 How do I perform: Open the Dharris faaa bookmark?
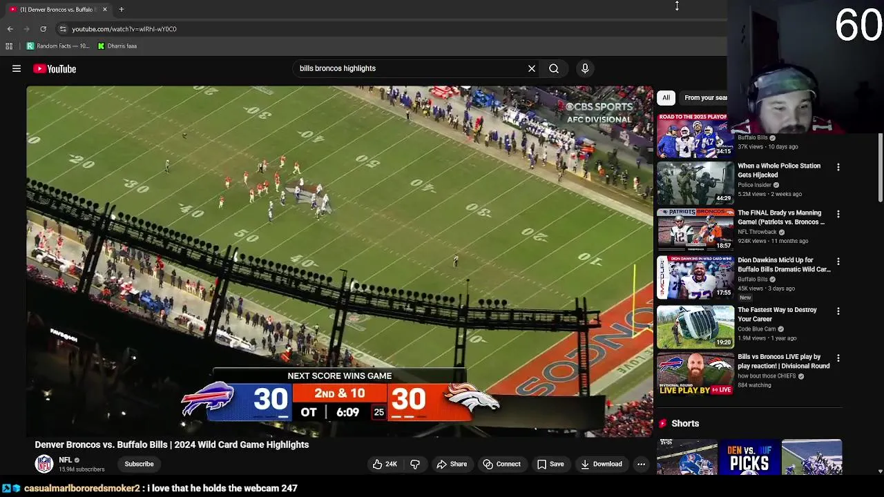(x=117, y=46)
